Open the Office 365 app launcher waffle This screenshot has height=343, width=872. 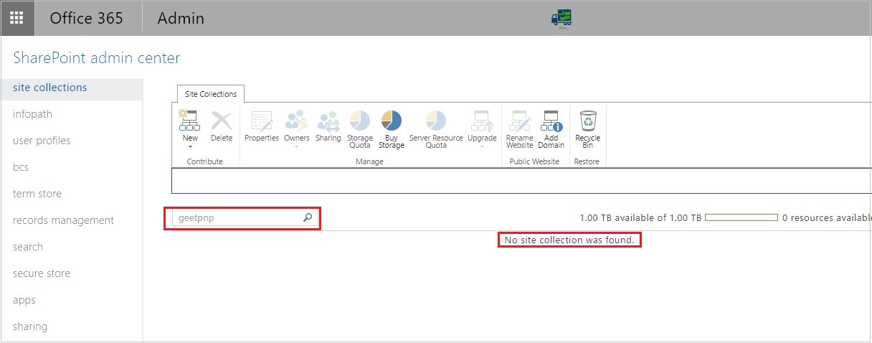(x=16, y=18)
